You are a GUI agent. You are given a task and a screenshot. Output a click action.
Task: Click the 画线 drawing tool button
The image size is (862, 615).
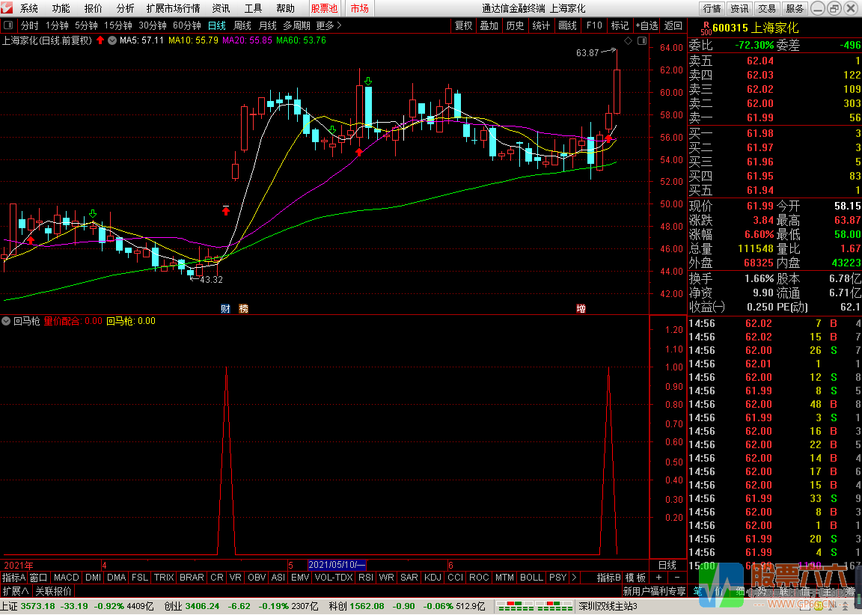(567, 25)
